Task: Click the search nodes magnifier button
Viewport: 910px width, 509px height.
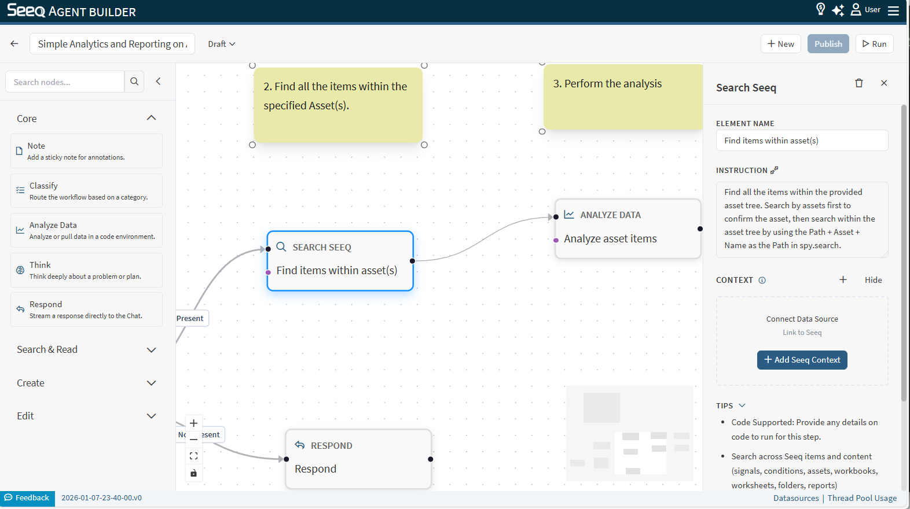Action: pos(134,82)
